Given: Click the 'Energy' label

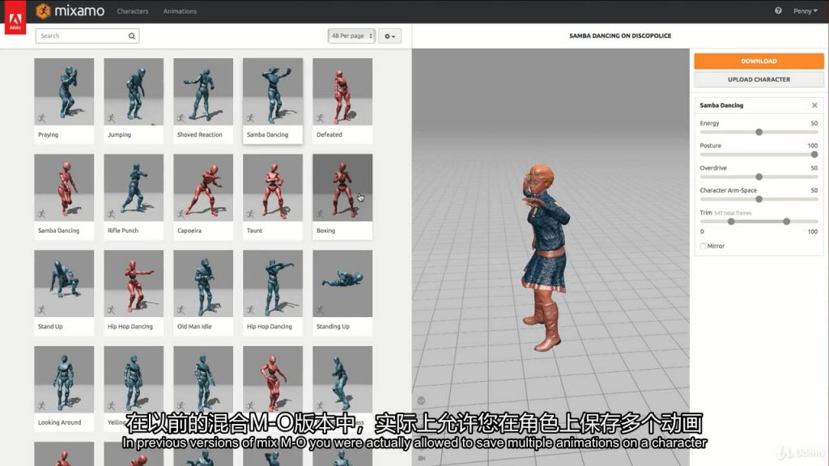Looking at the screenshot, I should click(709, 123).
